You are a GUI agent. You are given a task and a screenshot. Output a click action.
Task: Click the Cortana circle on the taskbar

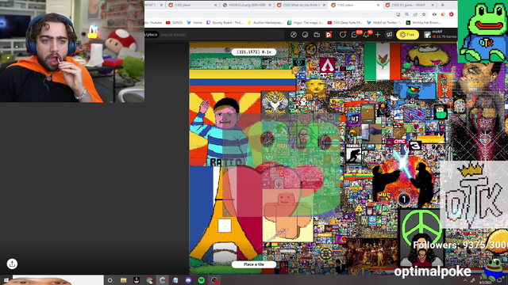[x=110, y=280]
